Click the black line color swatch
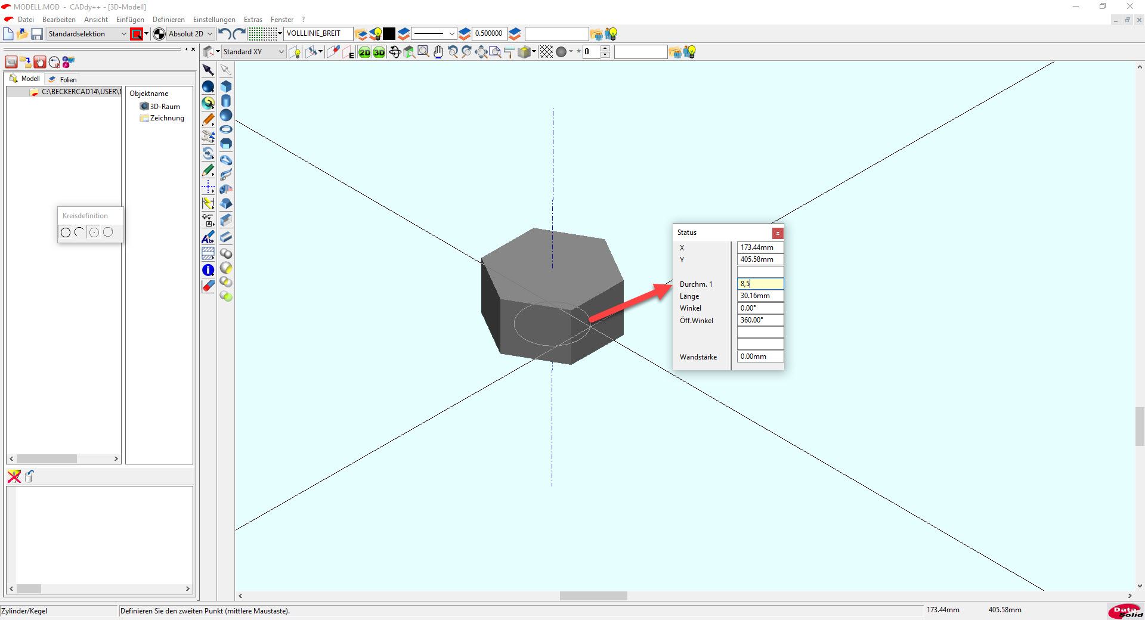The image size is (1145, 620). pos(389,34)
